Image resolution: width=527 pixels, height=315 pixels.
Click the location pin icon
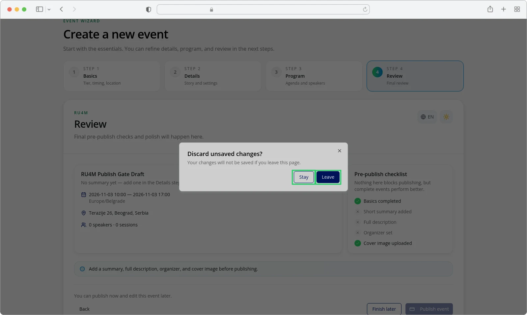click(x=84, y=213)
